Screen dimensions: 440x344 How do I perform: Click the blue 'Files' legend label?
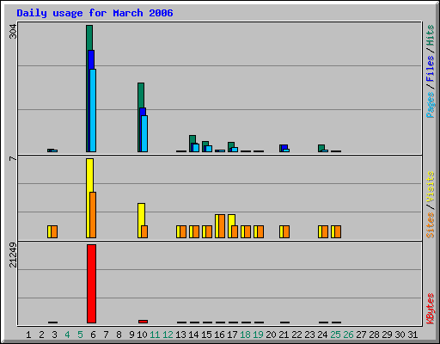click(431, 69)
